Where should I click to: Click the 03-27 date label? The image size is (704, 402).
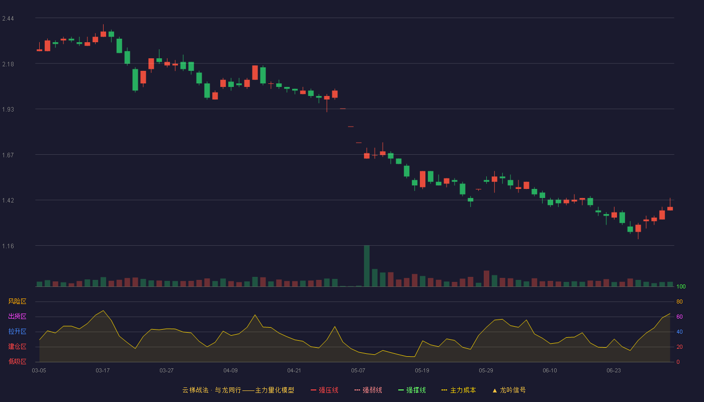(166, 370)
